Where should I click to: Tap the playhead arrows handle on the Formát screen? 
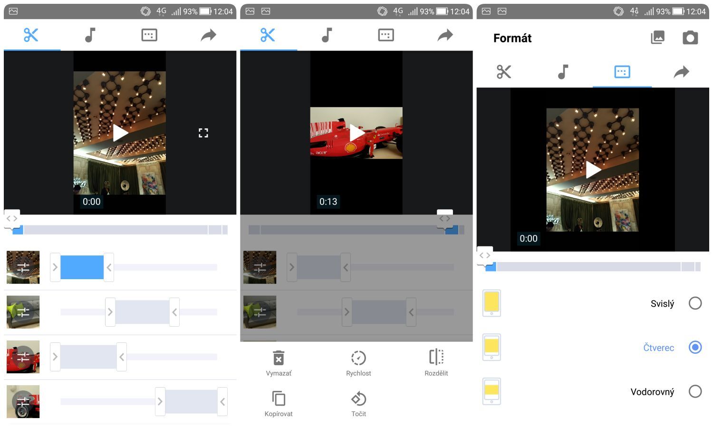(485, 255)
